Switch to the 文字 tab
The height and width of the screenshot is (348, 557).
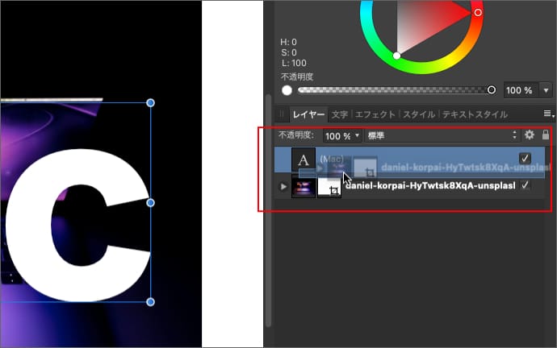pos(340,114)
